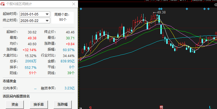The height and width of the screenshot is (109, 217).
Task: Close the 个股K线区间统计 dialog
Action: click(74, 4)
